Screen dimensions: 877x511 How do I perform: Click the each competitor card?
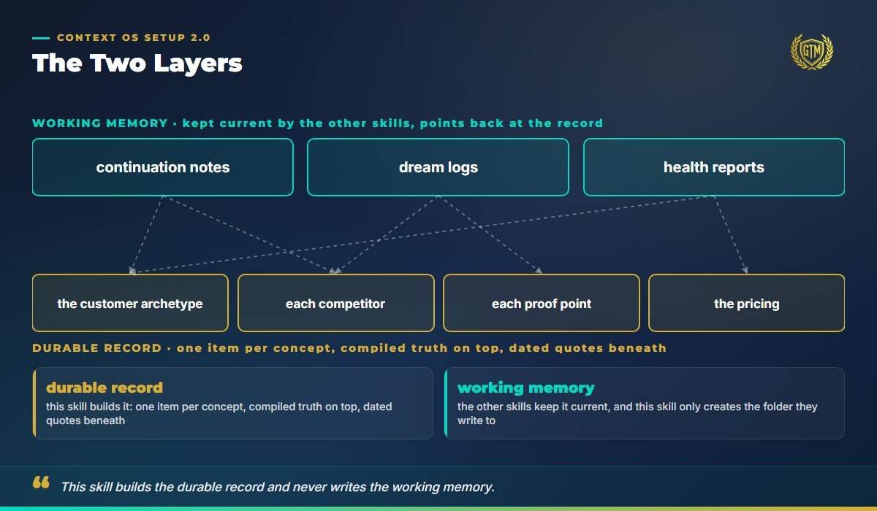[335, 303]
